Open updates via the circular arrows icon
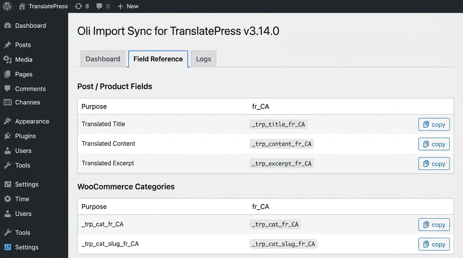The width and height of the screenshot is (463, 258). (x=78, y=6)
